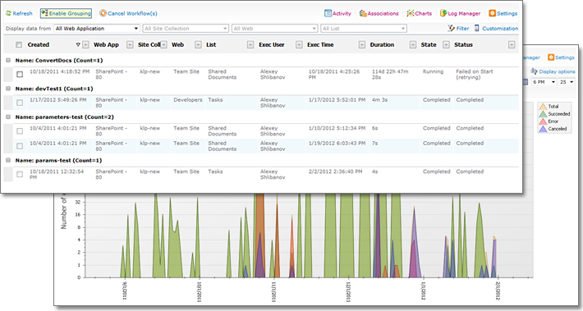Viewport: 583px width, 311px height.
Task: Click the Settings icon in front window
Action: click(x=493, y=13)
